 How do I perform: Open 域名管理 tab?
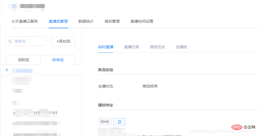point(112,21)
